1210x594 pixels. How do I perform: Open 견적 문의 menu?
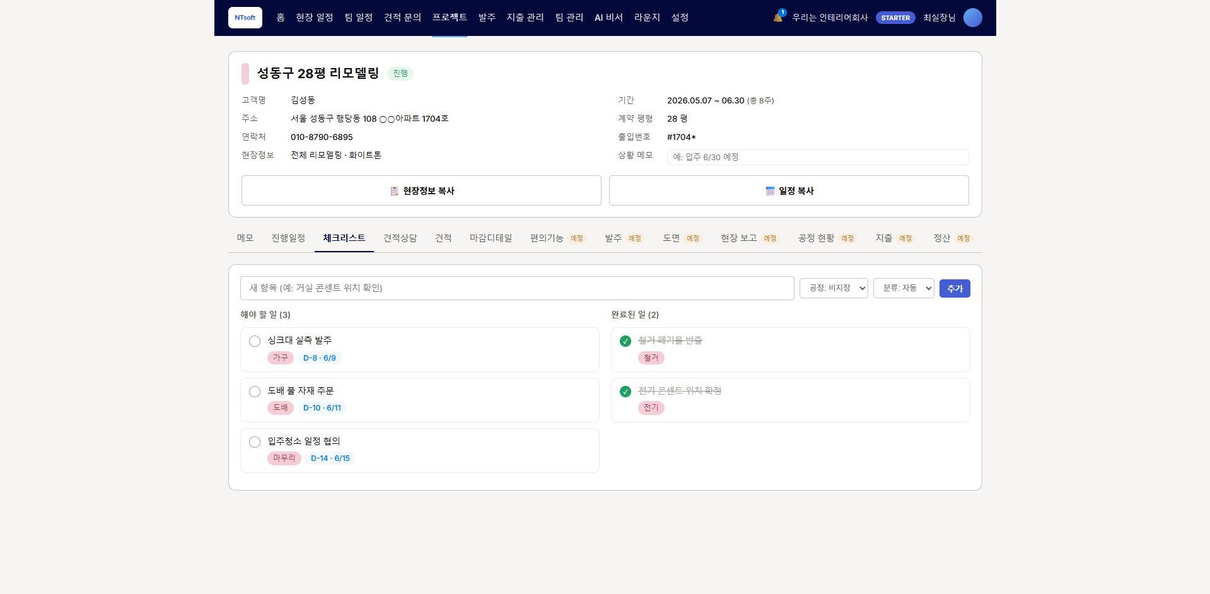coord(402,18)
